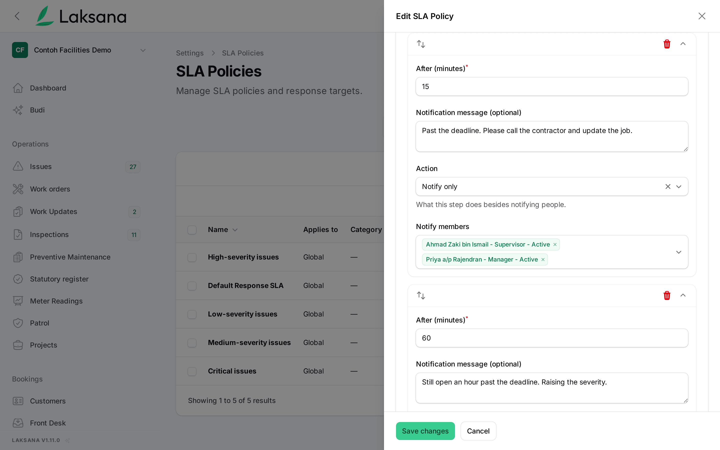720x450 pixels.
Task: Go to Issues in the sidebar
Action: 41,167
